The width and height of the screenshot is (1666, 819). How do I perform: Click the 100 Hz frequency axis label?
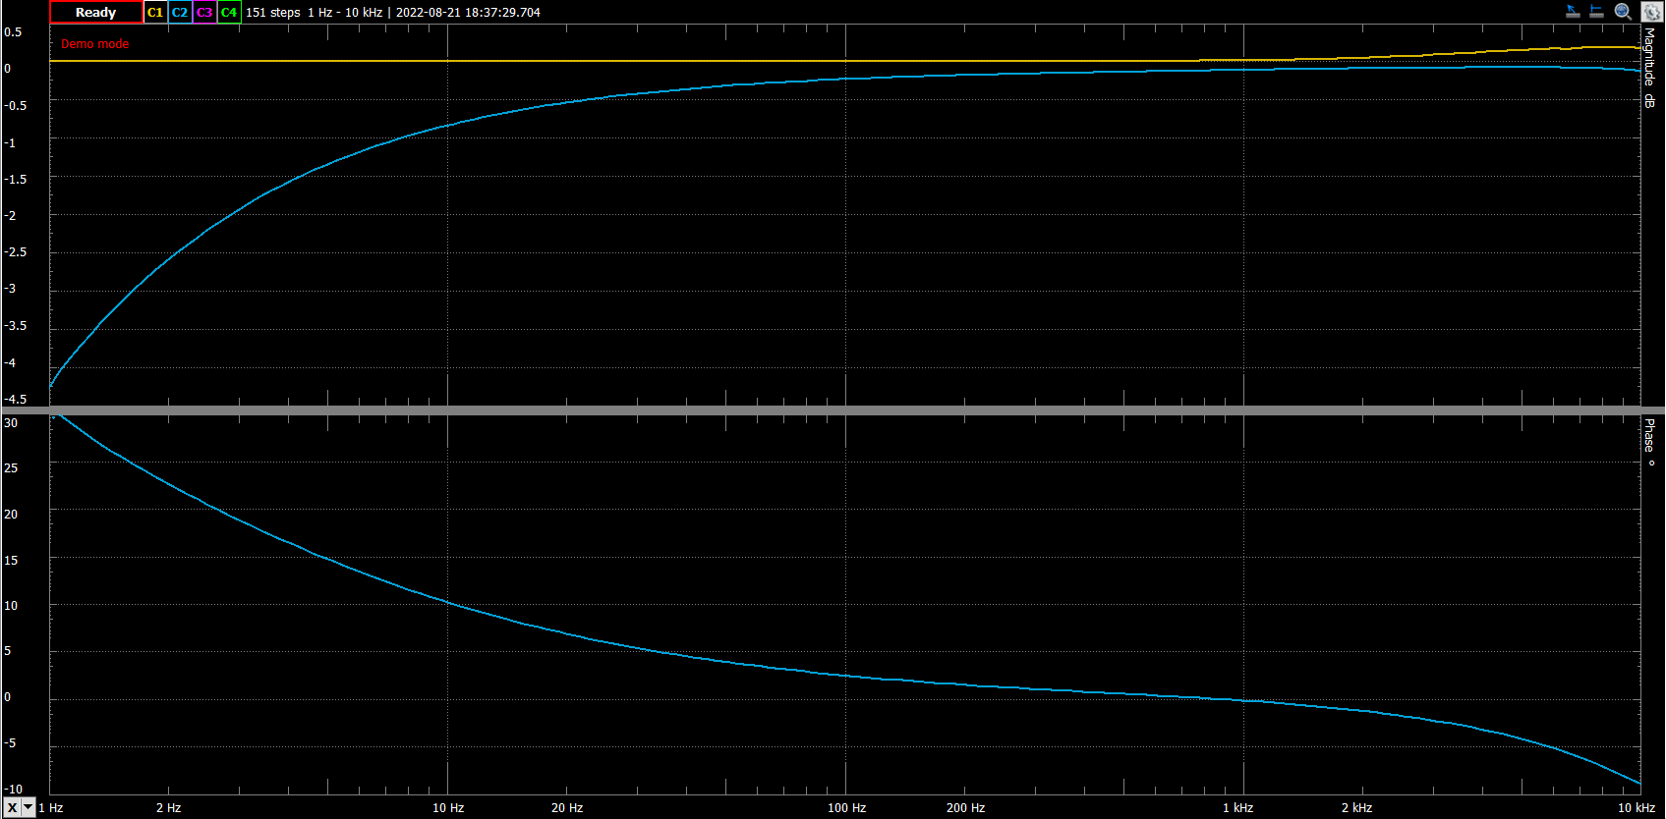(x=846, y=808)
